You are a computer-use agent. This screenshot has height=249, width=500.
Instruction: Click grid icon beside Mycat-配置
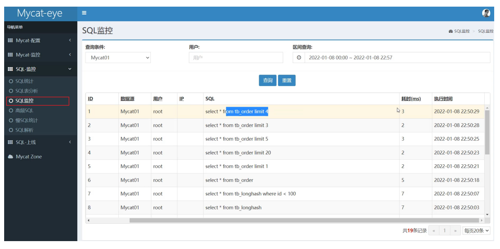(10, 41)
